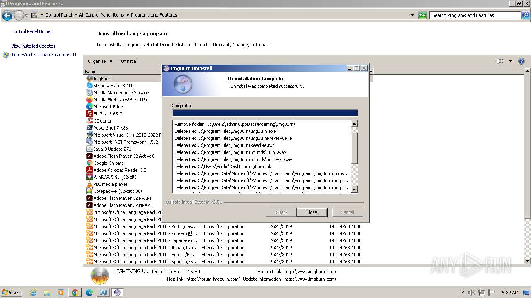The width and height of the screenshot is (531, 298).
Task: Select Microsoft .NET Framework 4.5.2 row
Action: click(x=124, y=142)
